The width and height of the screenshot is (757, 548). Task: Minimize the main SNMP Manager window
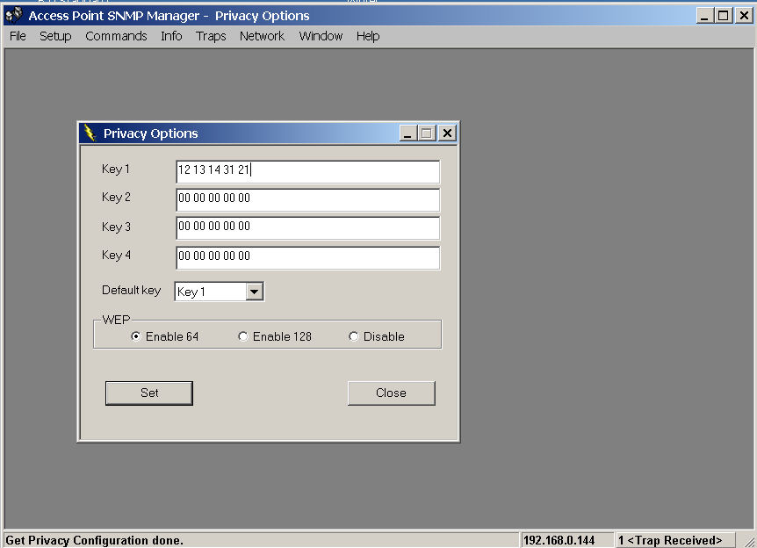point(704,16)
